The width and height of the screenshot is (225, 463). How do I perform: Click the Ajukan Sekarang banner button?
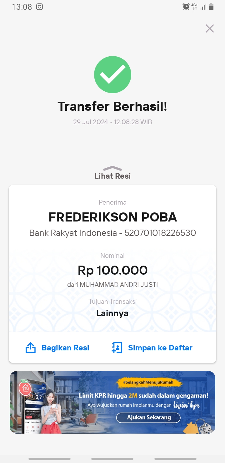pyautogui.click(x=148, y=417)
